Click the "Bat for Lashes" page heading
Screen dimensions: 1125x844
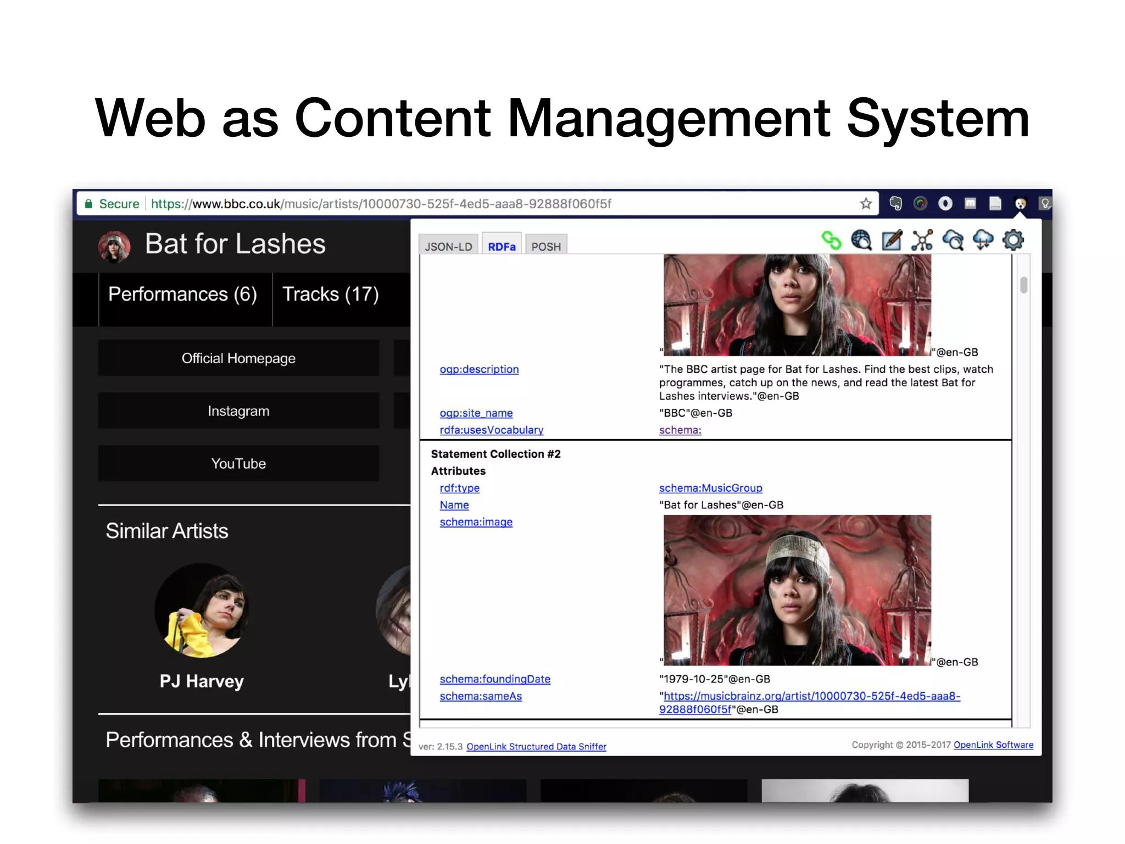pyautogui.click(x=235, y=244)
